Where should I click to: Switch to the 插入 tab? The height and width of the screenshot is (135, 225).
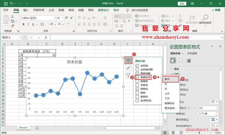(26, 10)
